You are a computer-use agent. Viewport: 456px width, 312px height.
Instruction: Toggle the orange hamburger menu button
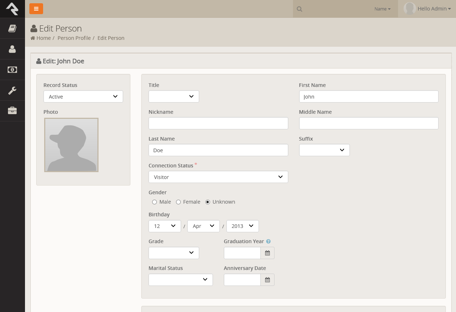click(36, 9)
